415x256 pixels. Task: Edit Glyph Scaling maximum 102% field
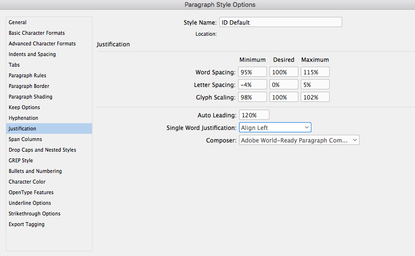point(315,97)
